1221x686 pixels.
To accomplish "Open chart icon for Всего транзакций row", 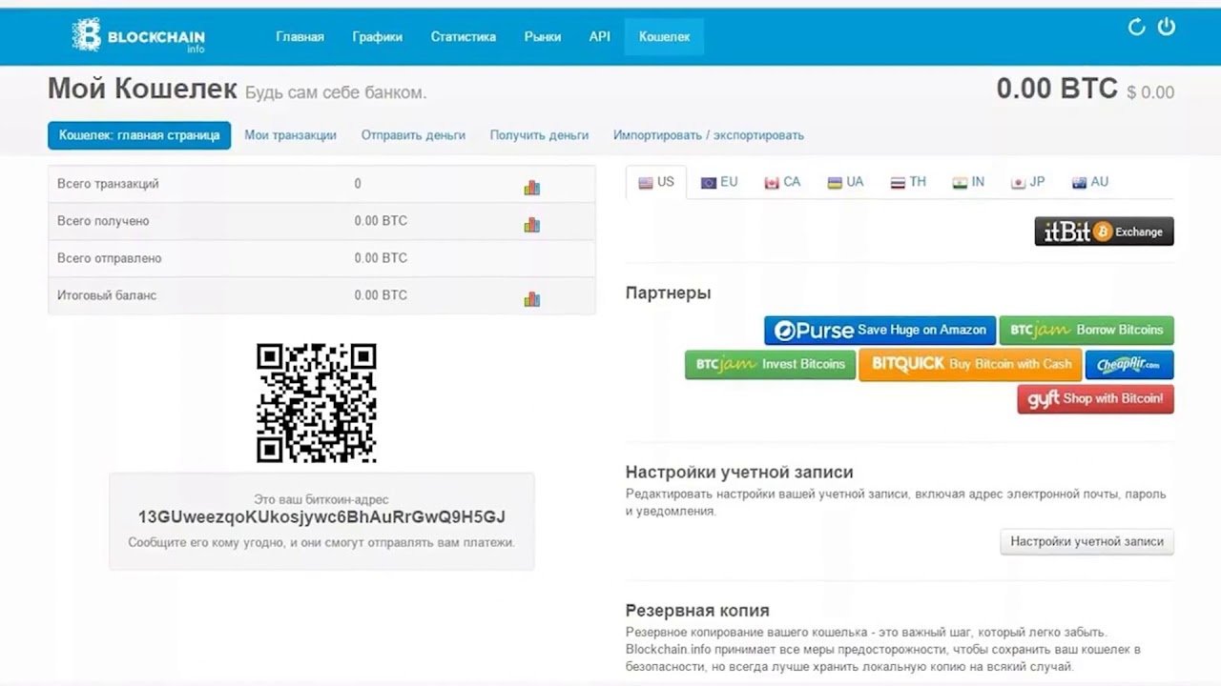I will tap(532, 188).
